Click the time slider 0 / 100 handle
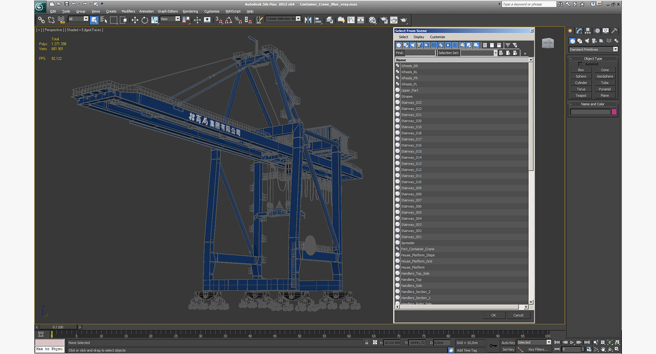The width and height of the screenshot is (656, 354). 58,327
